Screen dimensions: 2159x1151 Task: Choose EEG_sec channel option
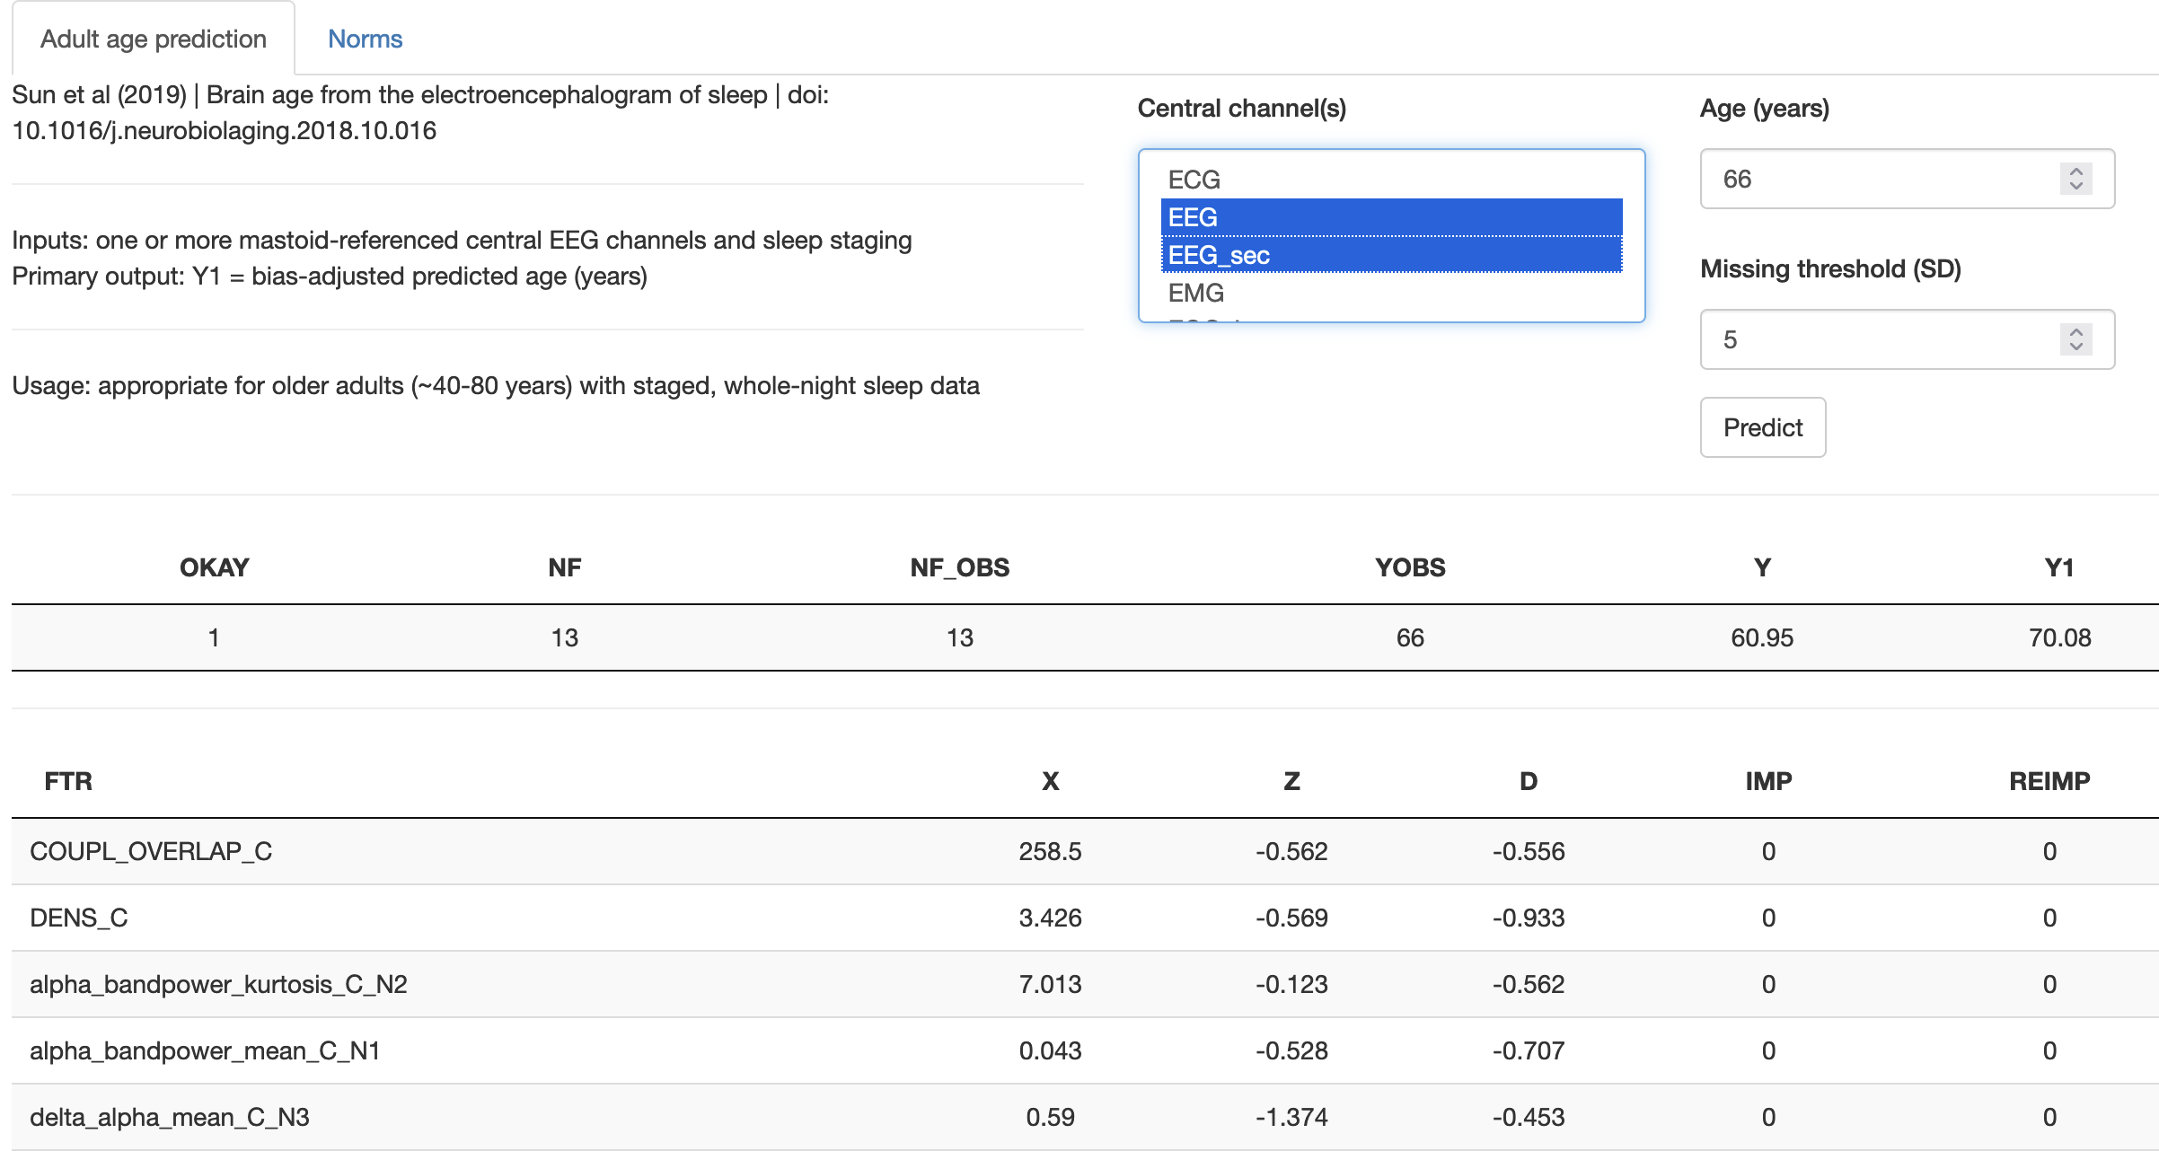tap(1218, 255)
